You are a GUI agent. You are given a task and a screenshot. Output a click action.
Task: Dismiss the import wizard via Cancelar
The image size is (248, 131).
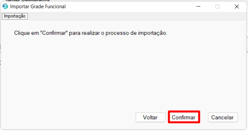tap(223, 117)
